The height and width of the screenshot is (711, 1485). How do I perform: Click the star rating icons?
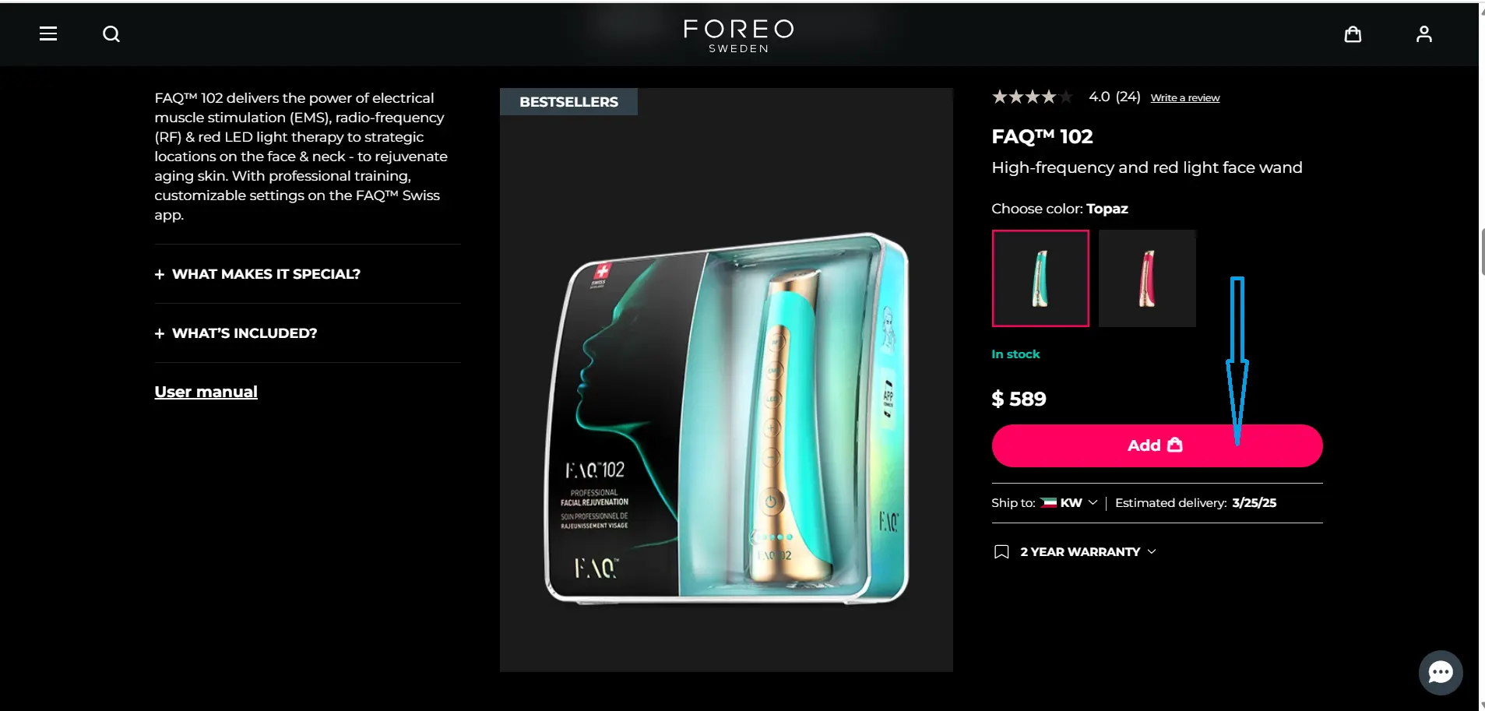(1033, 97)
